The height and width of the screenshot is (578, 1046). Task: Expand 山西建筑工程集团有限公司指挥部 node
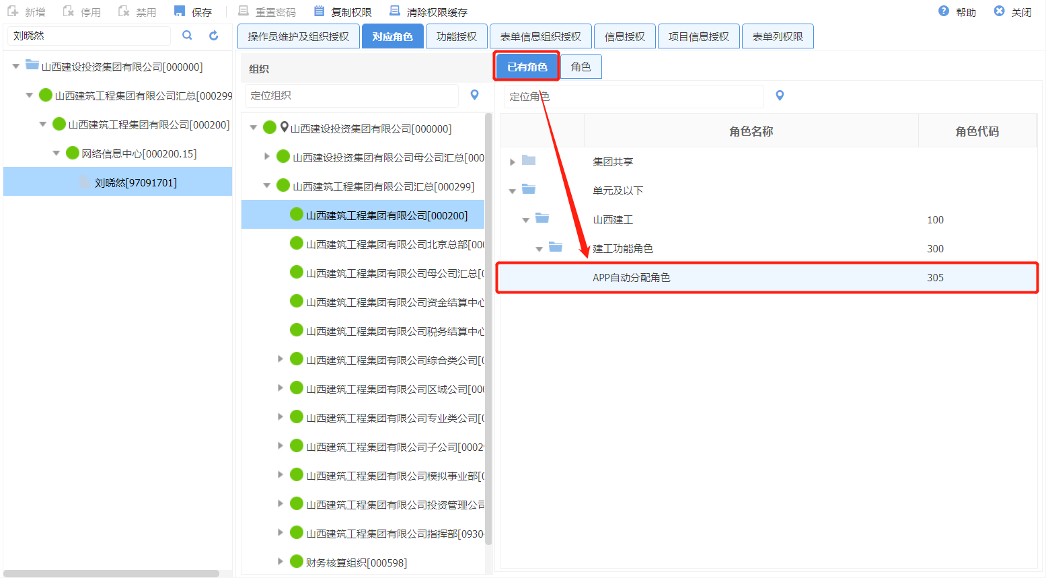click(x=280, y=533)
